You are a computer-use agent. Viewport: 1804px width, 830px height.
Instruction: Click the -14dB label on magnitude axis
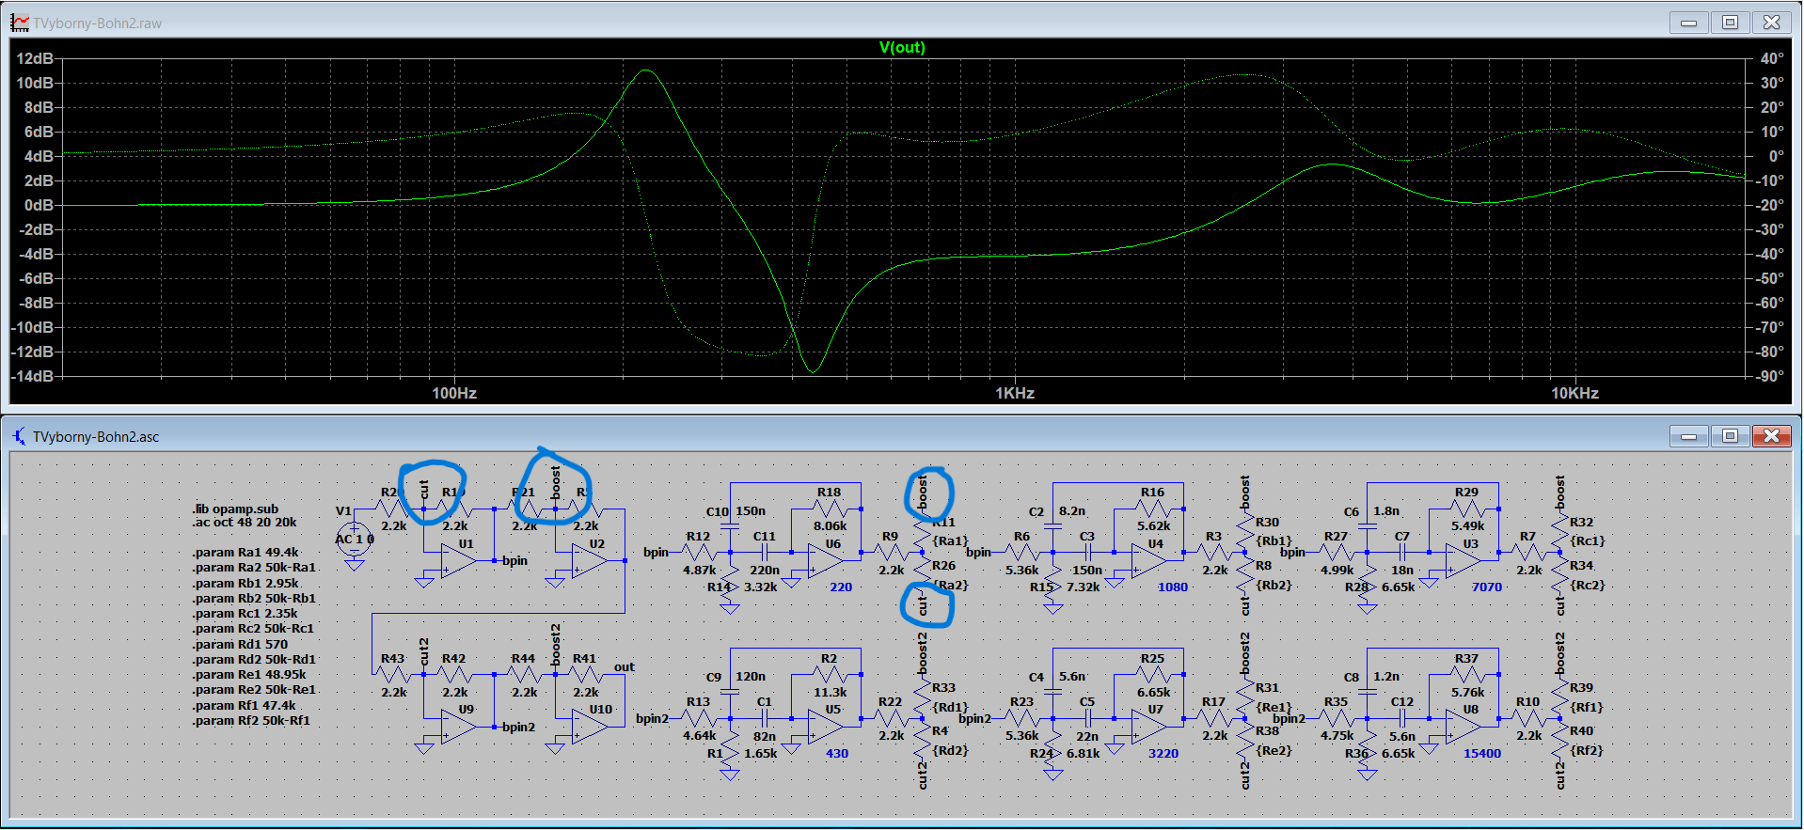tap(33, 376)
